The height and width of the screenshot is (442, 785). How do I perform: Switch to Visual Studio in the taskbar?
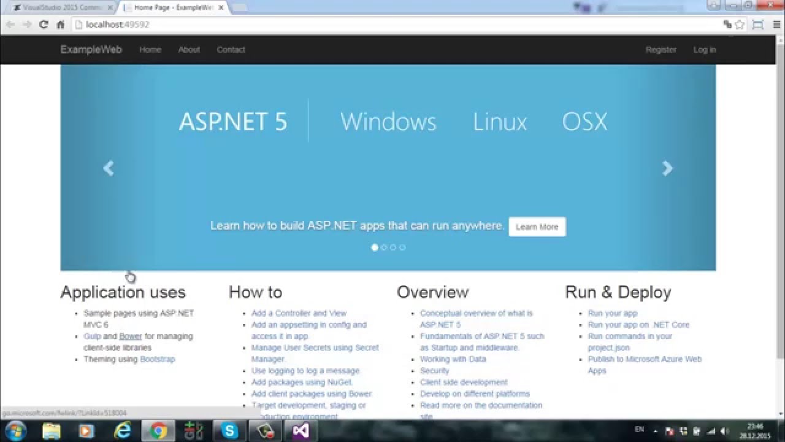pyautogui.click(x=301, y=431)
